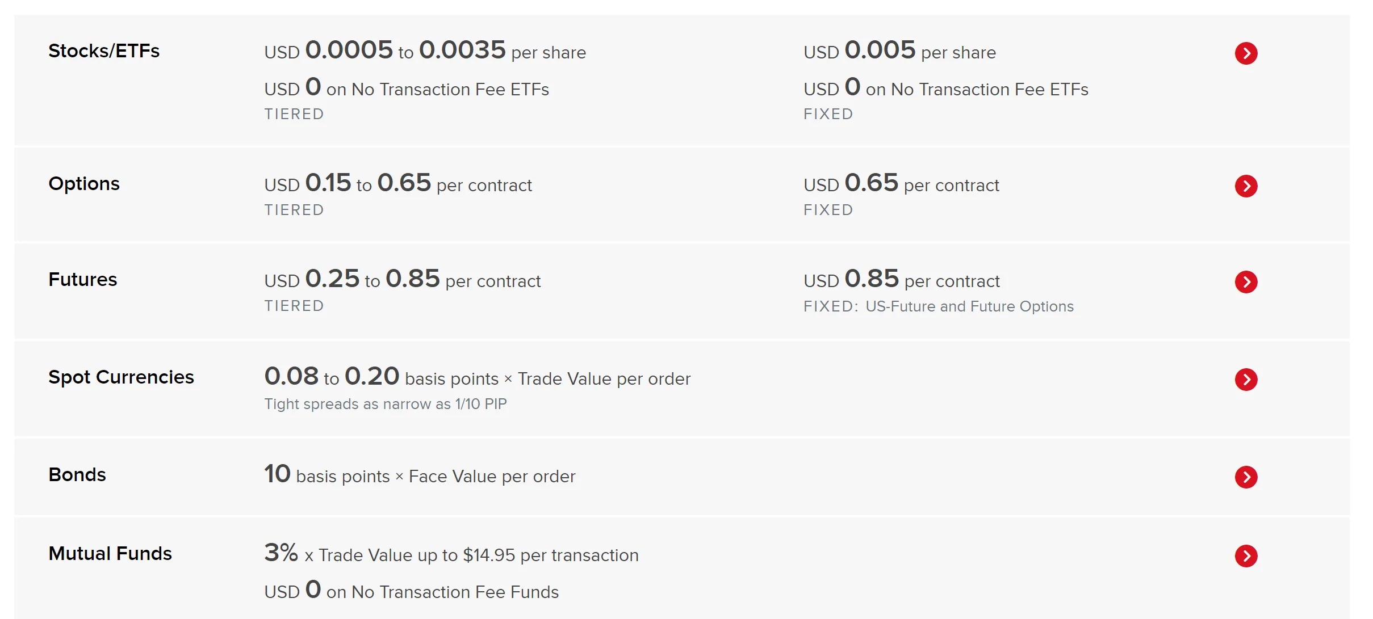Image resolution: width=1373 pixels, height=619 pixels.
Task: Click 'USD 0 on No Transaction Fee Funds'
Action: (411, 591)
